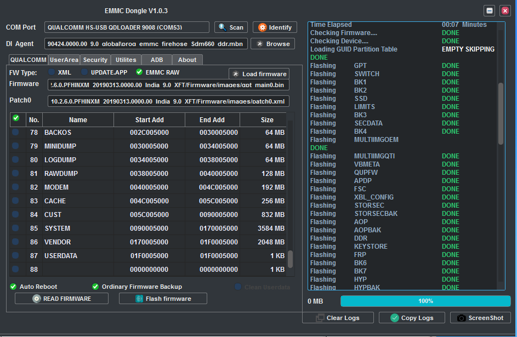Click the Load firmware button
Screen dimensions: 517x337
pyautogui.click(x=259, y=74)
